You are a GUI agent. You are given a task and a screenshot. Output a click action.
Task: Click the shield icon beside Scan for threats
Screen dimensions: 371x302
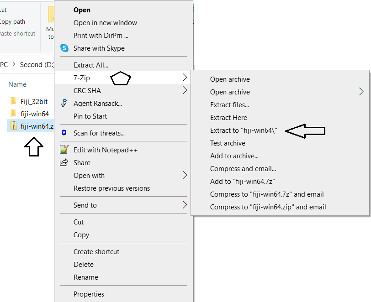[64, 133]
